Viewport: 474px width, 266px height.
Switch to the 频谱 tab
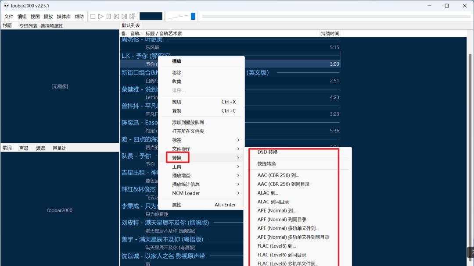(40, 148)
